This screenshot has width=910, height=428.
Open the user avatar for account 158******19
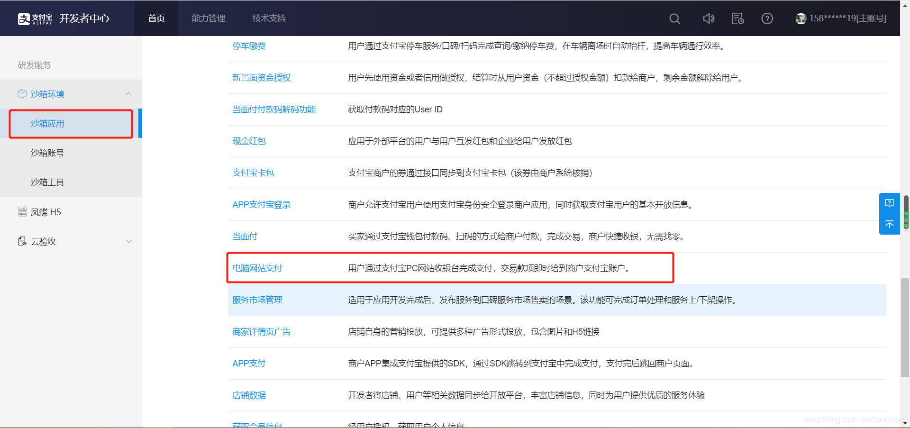tap(801, 18)
